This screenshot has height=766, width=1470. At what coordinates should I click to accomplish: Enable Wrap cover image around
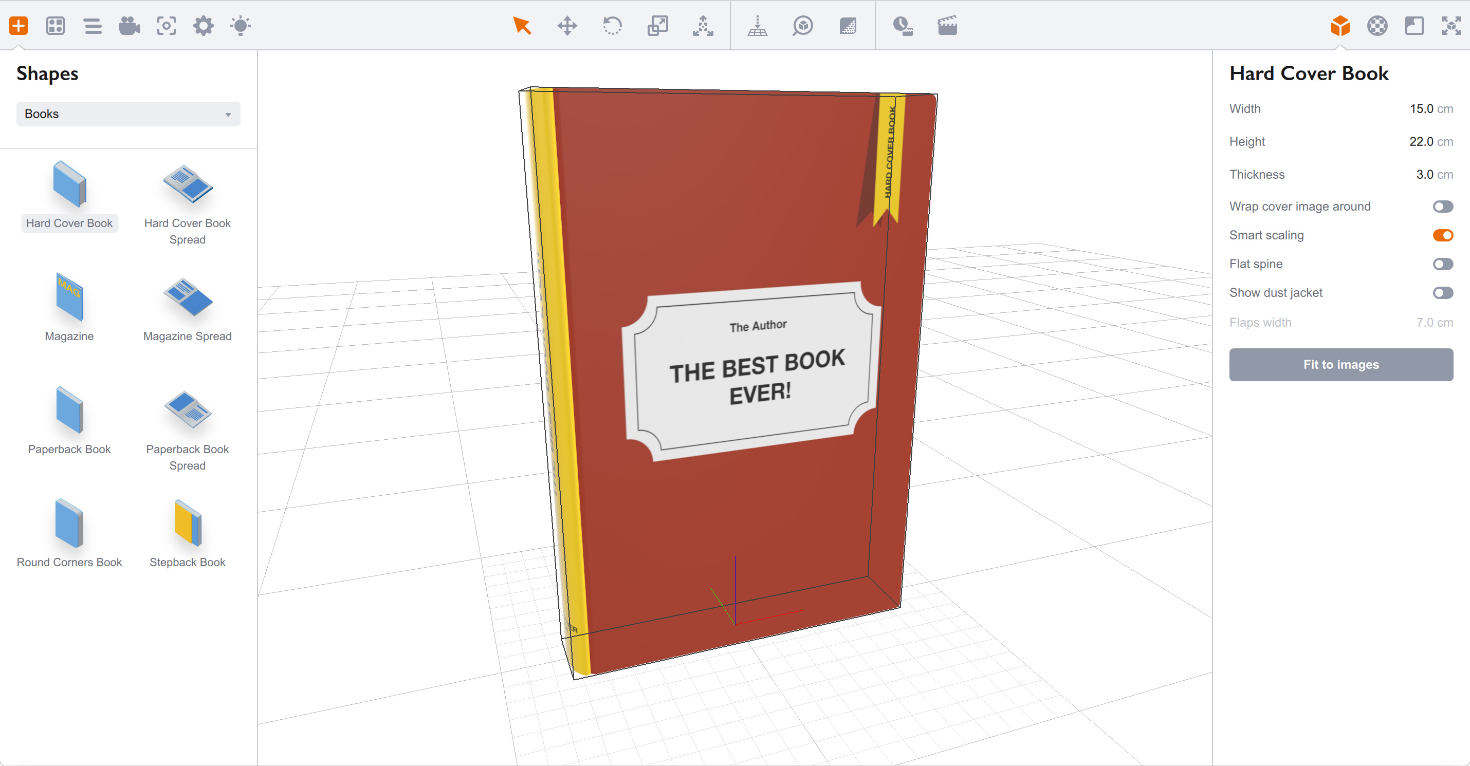point(1443,207)
